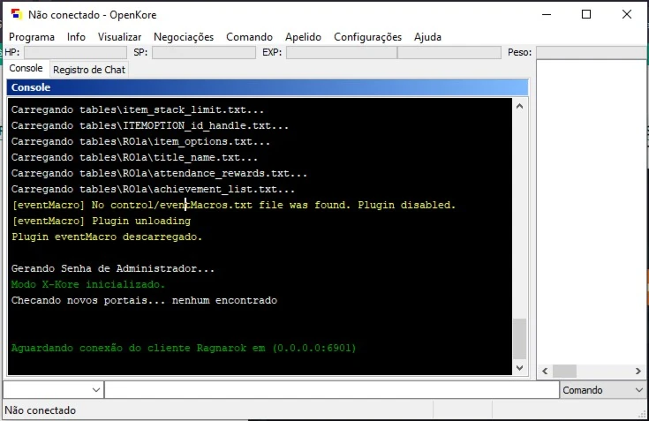The image size is (649, 421).
Task: Click the SP progress bar
Action: (204, 53)
